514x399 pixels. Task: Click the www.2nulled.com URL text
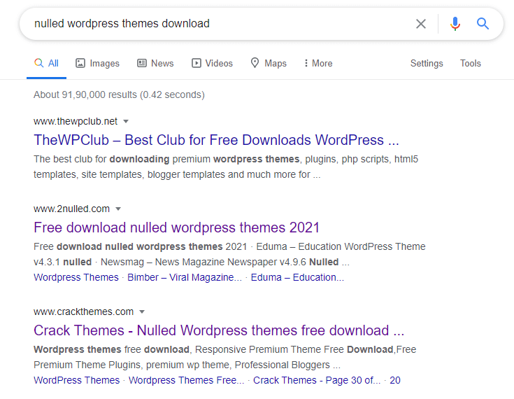click(71, 209)
